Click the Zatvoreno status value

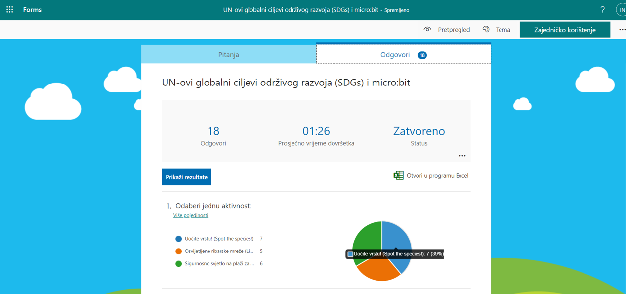click(419, 131)
